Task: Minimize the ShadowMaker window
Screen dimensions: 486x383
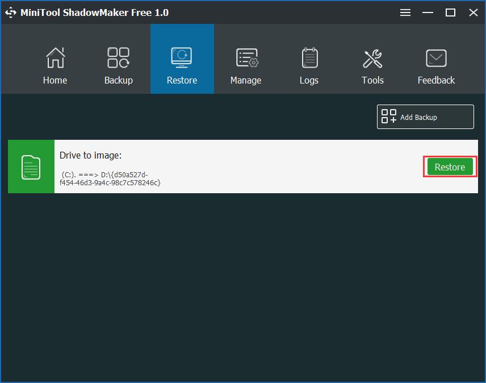Action: [x=428, y=13]
